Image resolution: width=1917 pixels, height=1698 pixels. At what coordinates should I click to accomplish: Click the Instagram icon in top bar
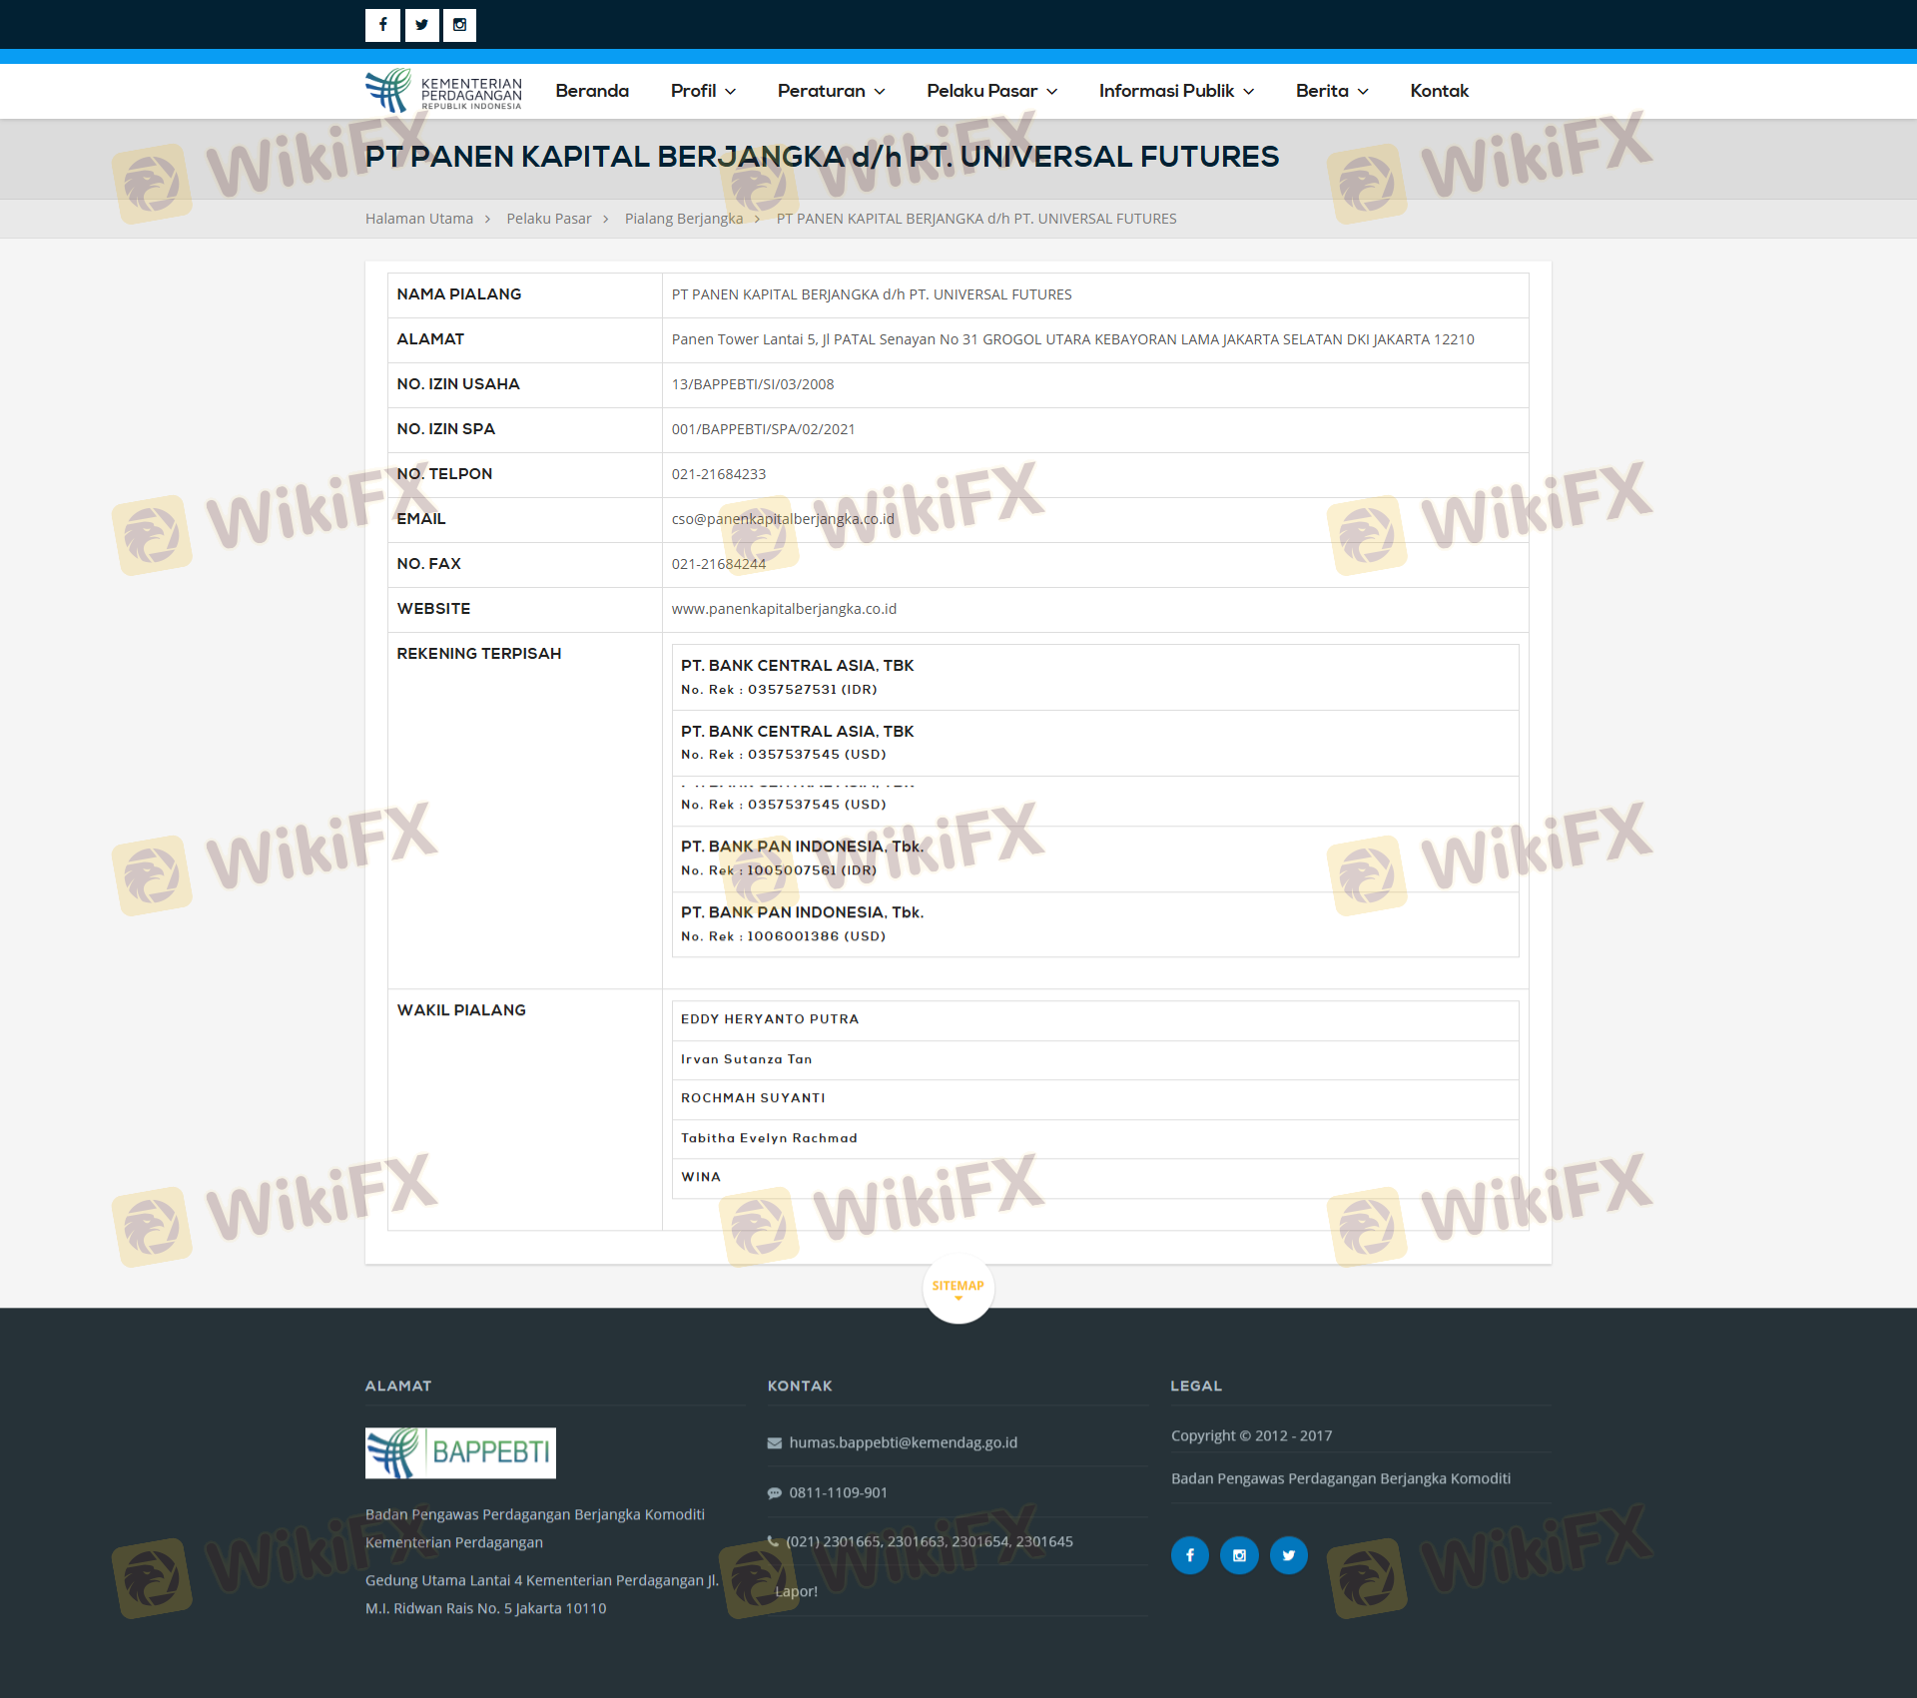coord(459,25)
